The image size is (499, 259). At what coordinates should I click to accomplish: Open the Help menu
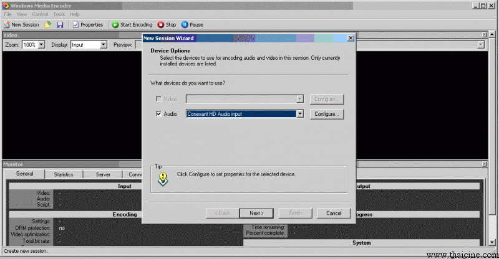coord(75,14)
